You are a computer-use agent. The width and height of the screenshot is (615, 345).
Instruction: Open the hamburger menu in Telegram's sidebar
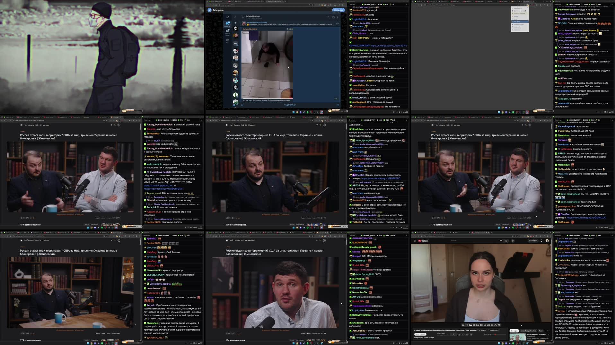click(227, 17)
